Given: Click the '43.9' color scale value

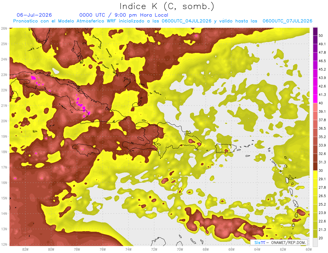Looking at the screenshot, I should (322, 78).
